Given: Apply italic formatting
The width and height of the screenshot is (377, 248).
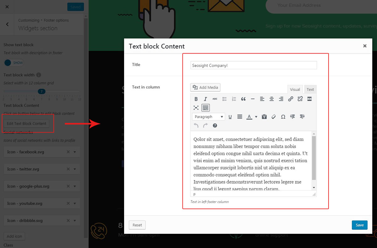Looking at the screenshot, I should 205,99.
